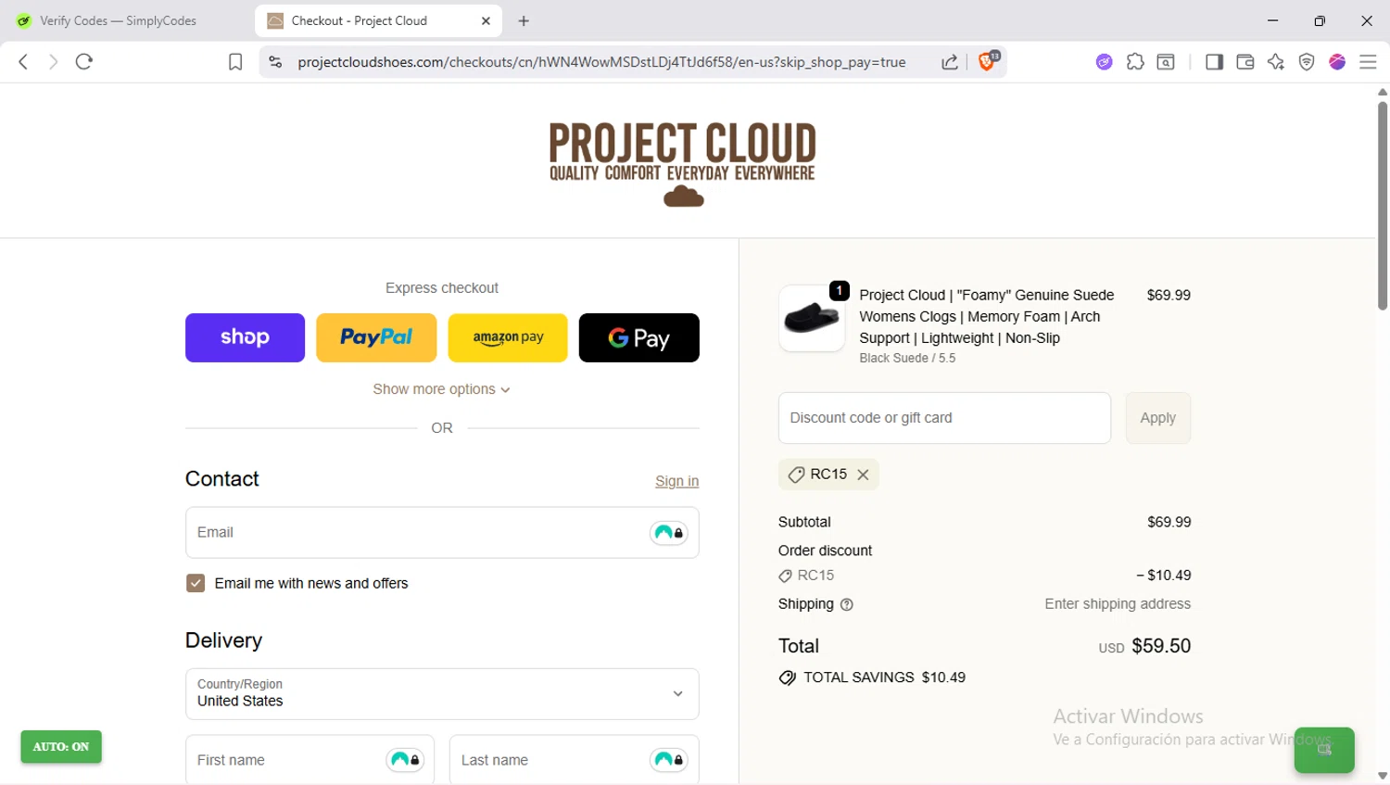The width and height of the screenshot is (1390, 785).
Task: Click the black suede clog thumbnail
Action: 812,318
